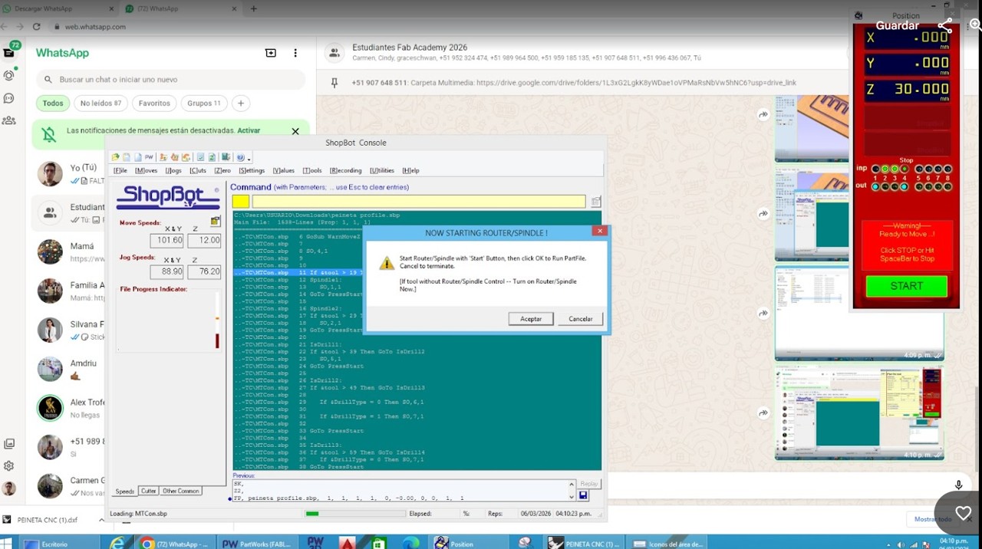The height and width of the screenshot is (549, 982).
Task: Select the Speeds tab in ShopBot
Action: click(x=125, y=491)
